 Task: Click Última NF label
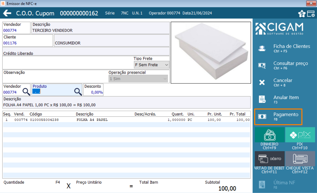point(284,183)
